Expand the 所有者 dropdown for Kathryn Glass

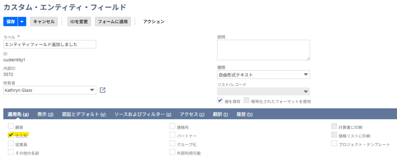tap(92, 90)
